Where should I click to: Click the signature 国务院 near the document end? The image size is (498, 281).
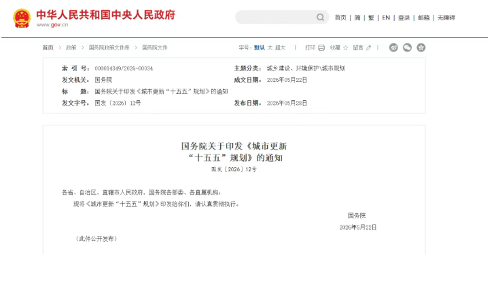357,216
